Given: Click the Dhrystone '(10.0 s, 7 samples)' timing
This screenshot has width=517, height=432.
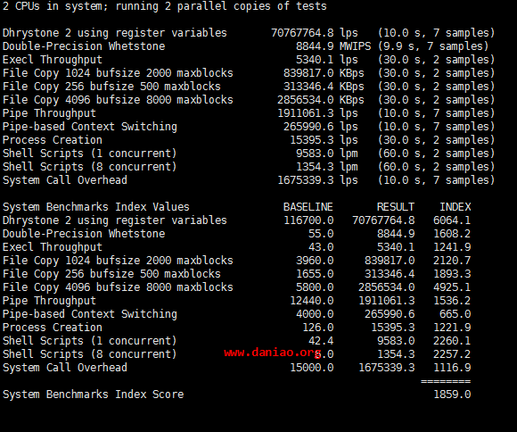Looking at the screenshot, I should point(436,33).
